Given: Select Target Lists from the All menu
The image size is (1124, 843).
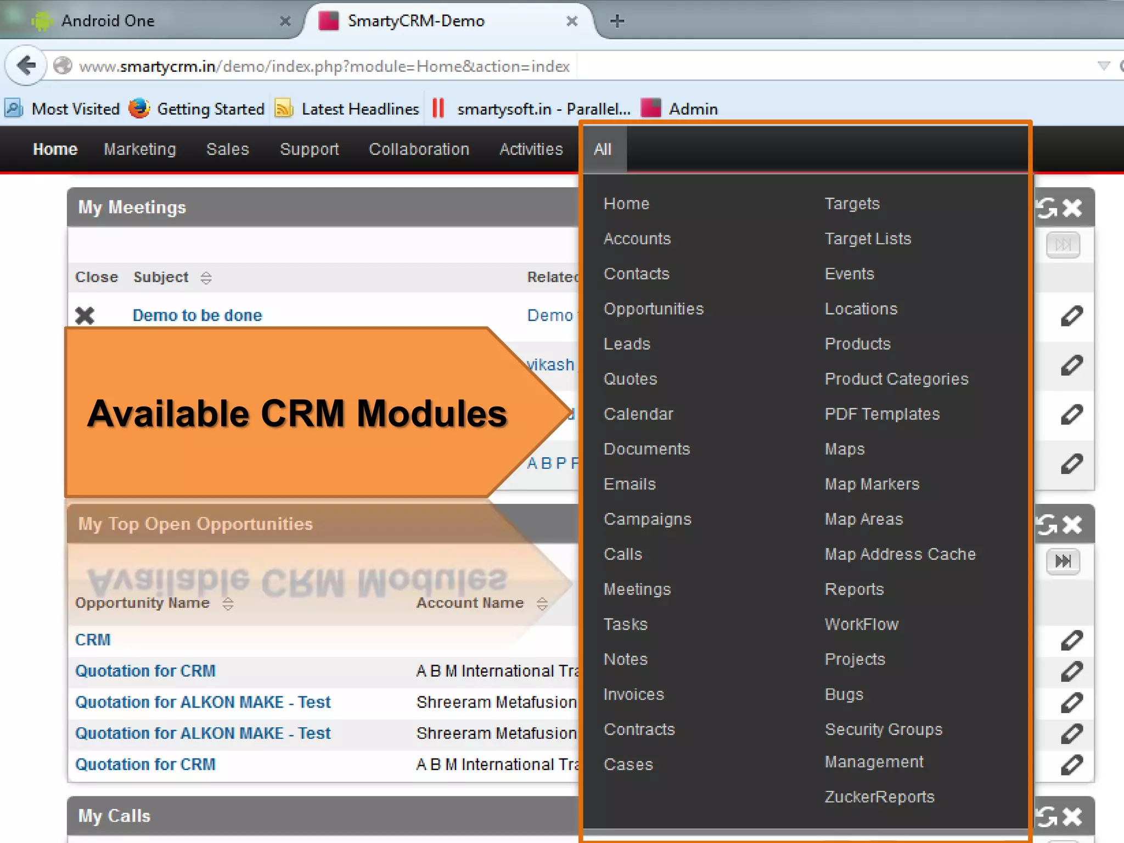Looking at the screenshot, I should pos(868,239).
